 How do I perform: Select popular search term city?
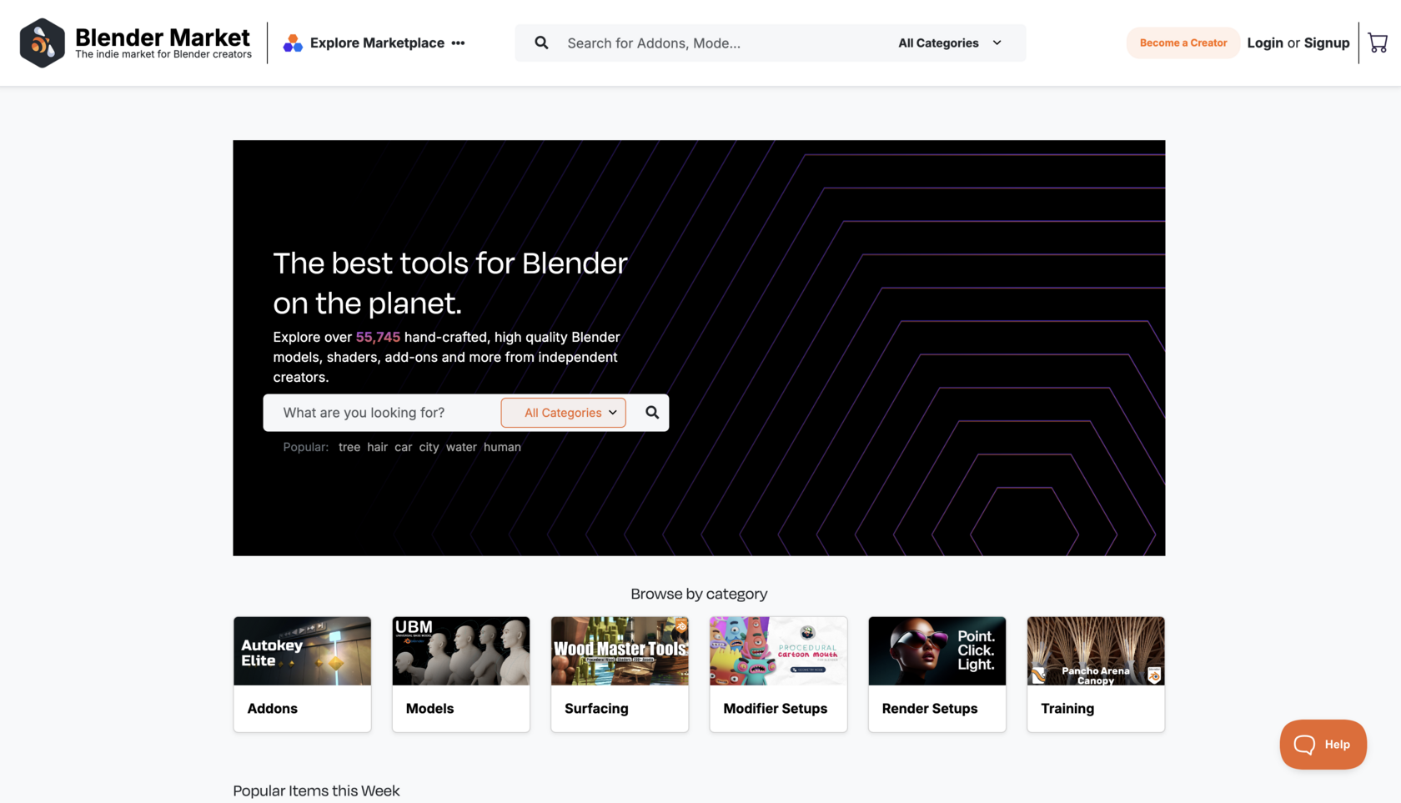tap(429, 448)
